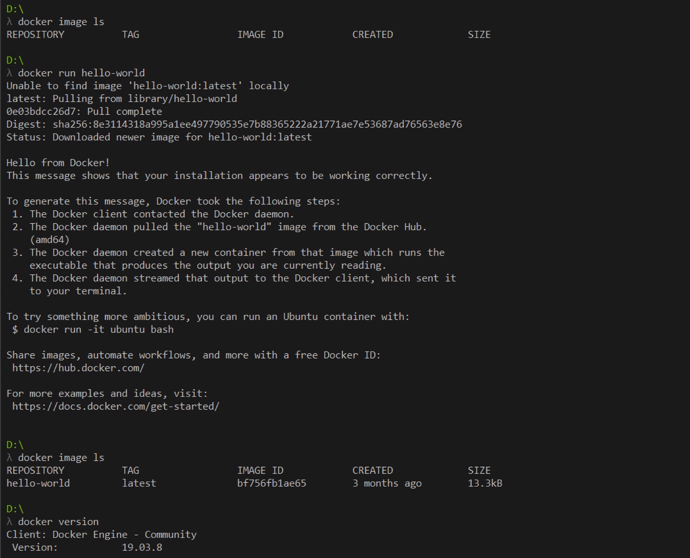This screenshot has height=558, width=690.
Task: Click 'executable that produces the output...' line
Action: pyautogui.click(x=208, y=265)
